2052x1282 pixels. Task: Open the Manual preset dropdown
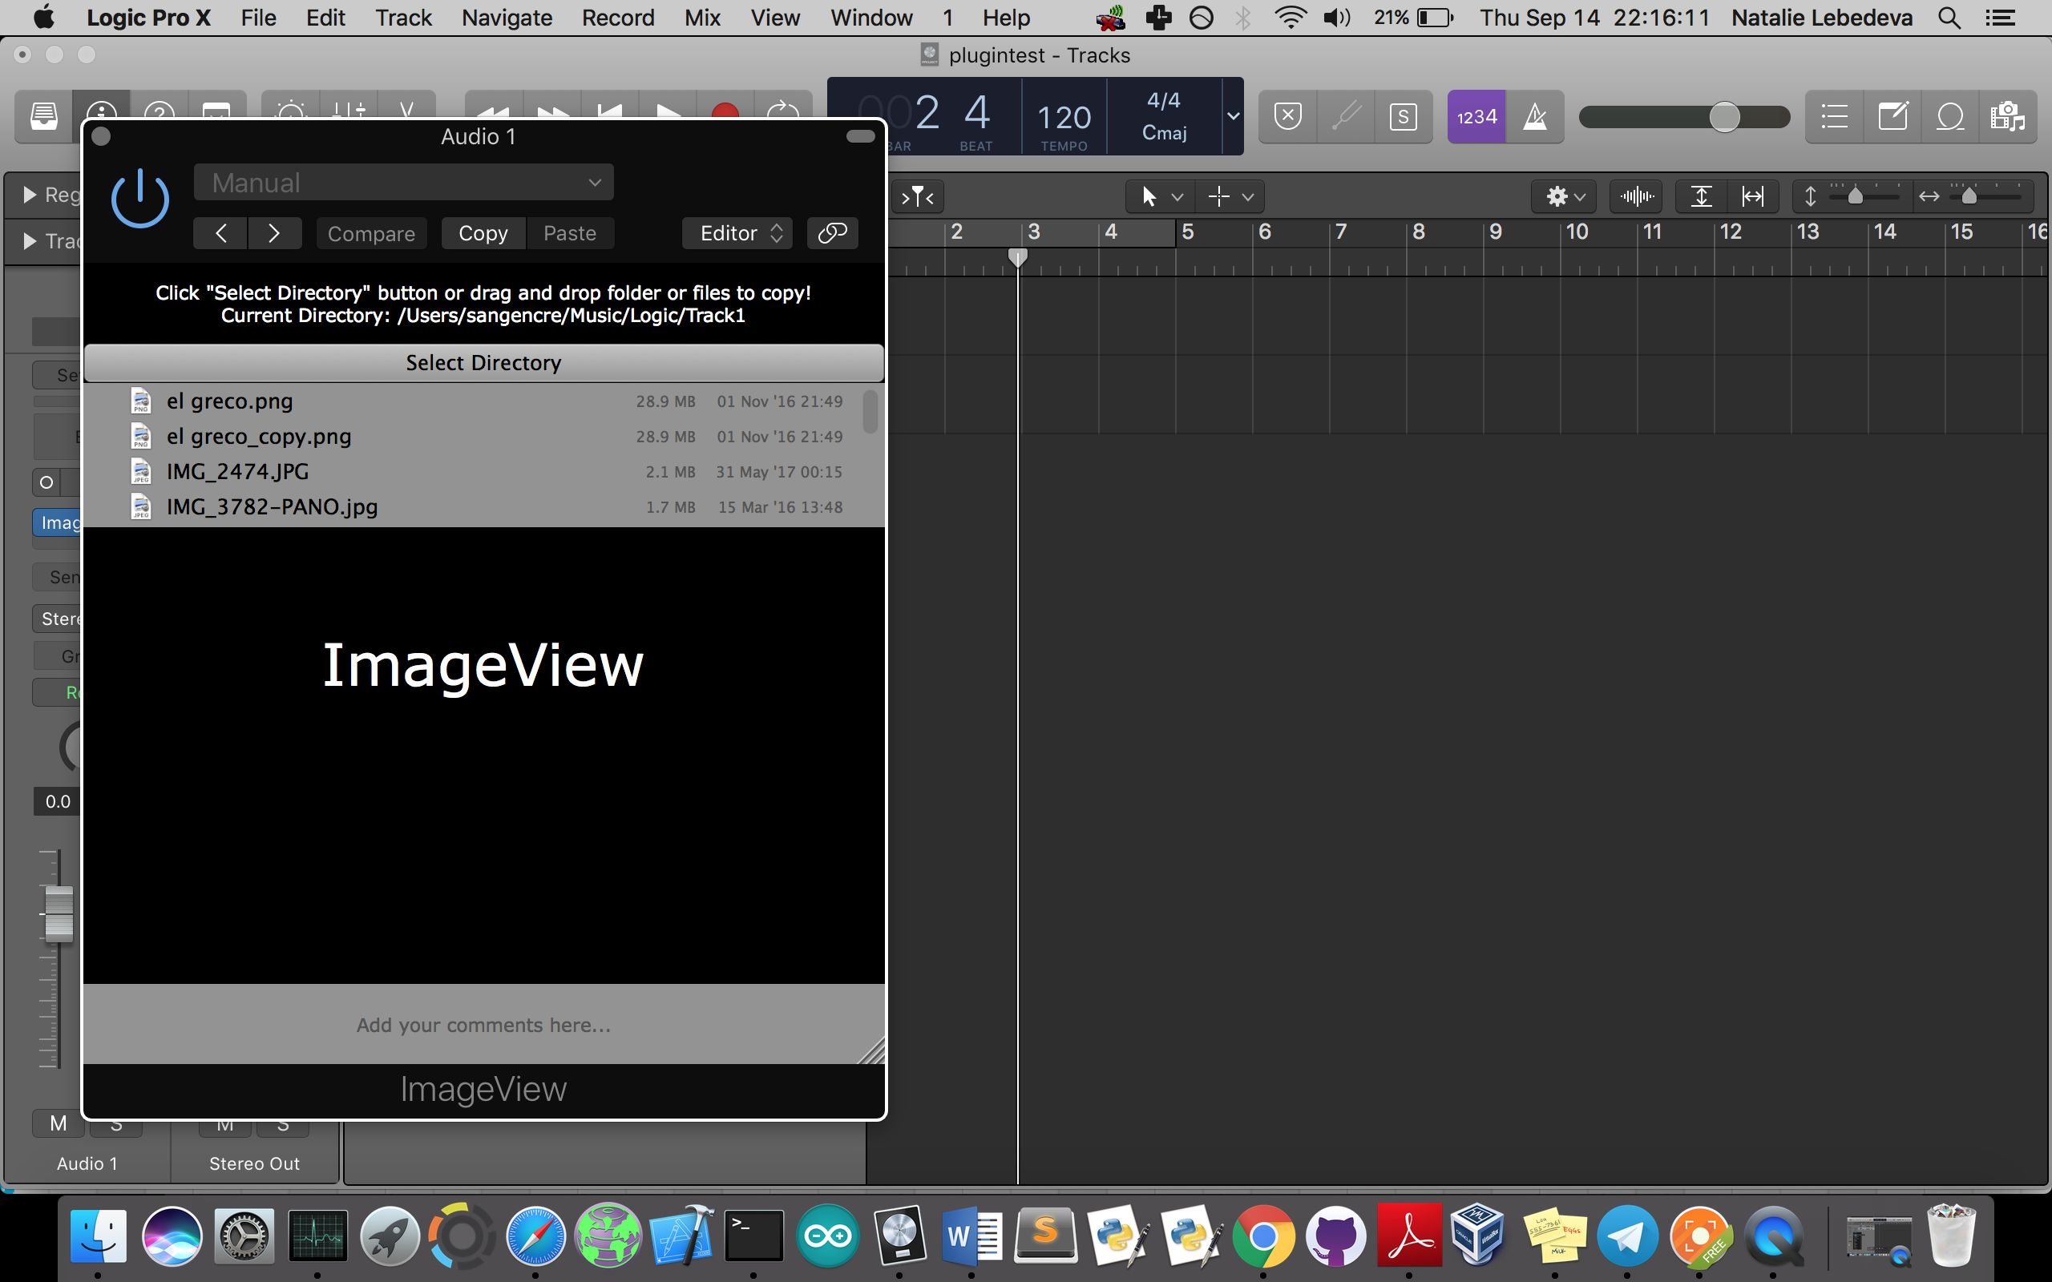[404, 183]
